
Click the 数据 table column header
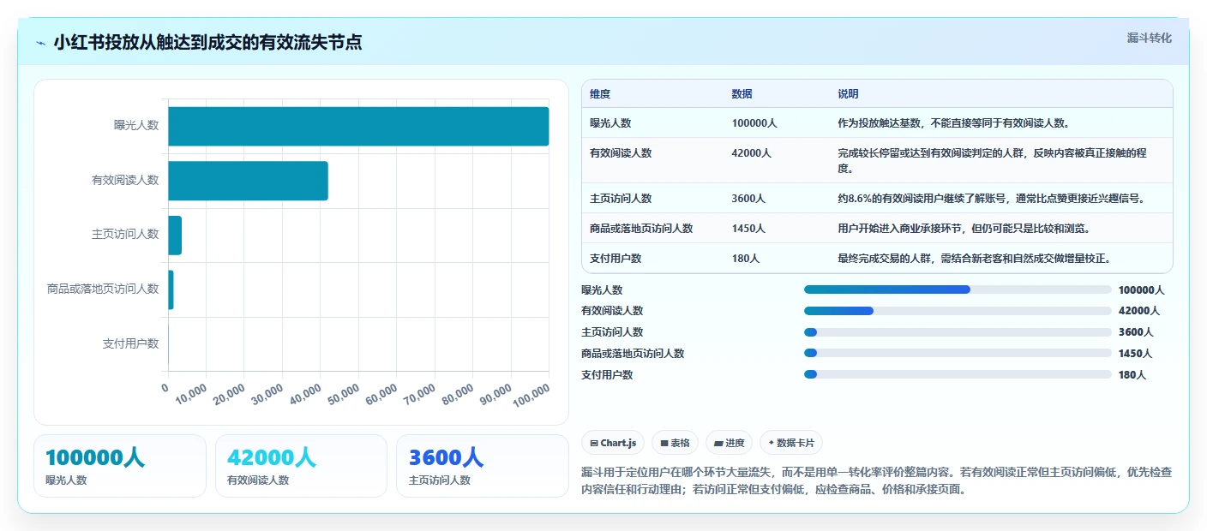click(x=742, y=94)
